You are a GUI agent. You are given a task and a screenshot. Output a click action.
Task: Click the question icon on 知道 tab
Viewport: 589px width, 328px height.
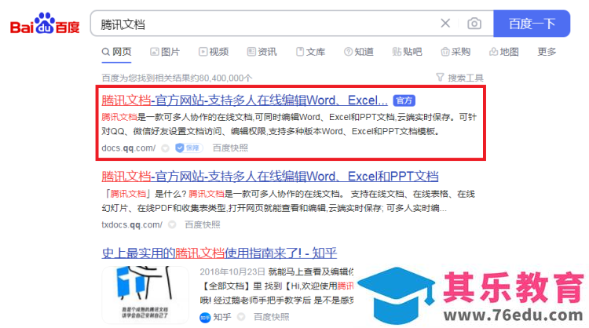348,52
